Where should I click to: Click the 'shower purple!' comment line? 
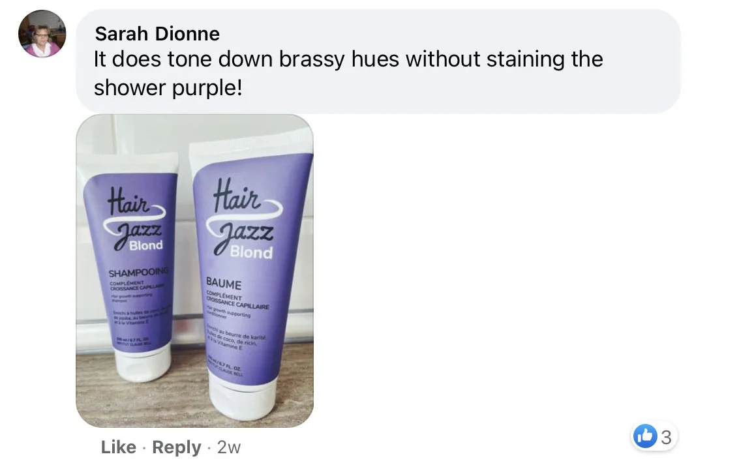pos(168,87)
